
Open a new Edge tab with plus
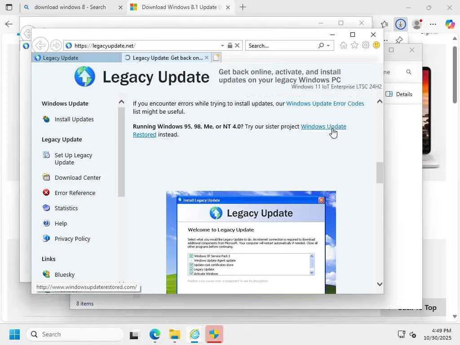pos(243,7)
